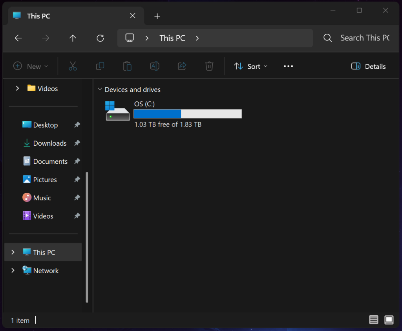
Task: Share using the toolbar share icon
Action: point(182,66)
